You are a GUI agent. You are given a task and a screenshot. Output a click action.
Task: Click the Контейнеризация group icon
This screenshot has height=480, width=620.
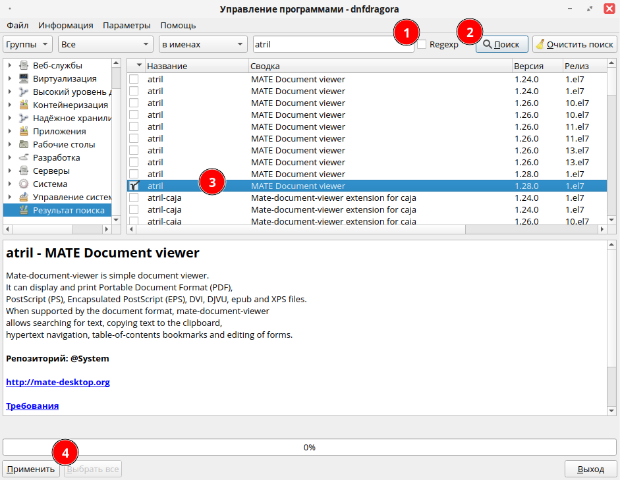24,105
